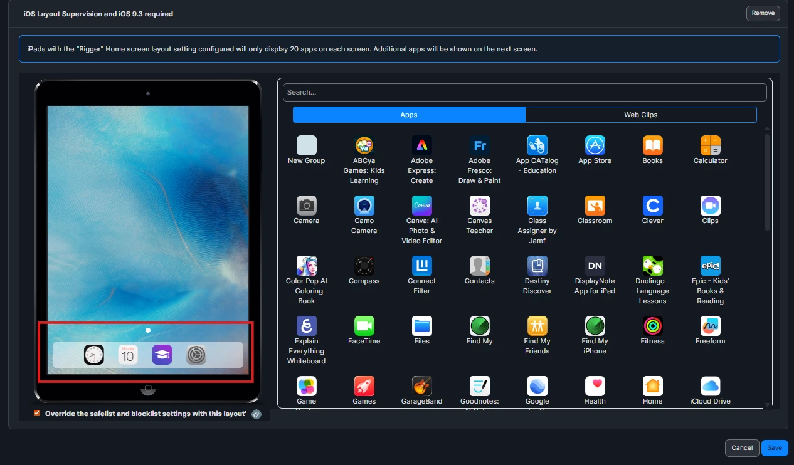Click the Freeform app icon

tap(710, 326)
